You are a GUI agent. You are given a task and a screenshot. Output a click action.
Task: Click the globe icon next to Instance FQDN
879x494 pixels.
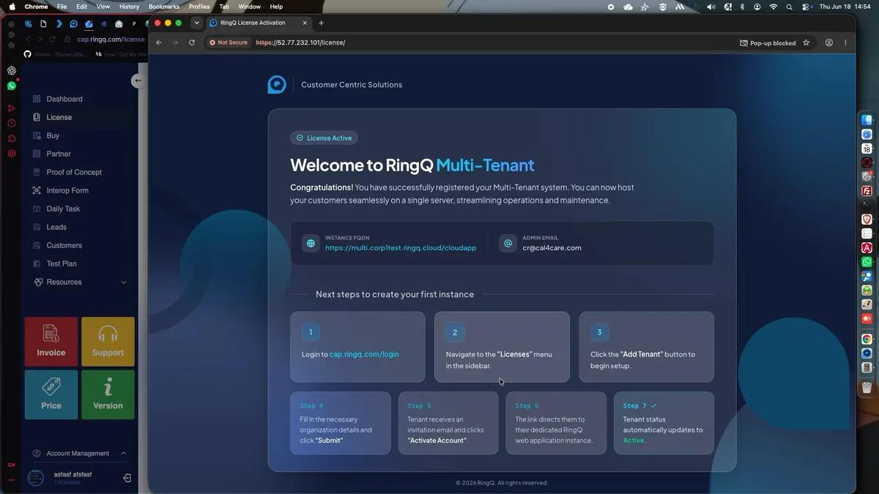tap(311, 244)
